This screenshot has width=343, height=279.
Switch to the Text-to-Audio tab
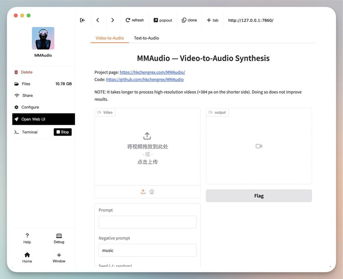point(146,38)
